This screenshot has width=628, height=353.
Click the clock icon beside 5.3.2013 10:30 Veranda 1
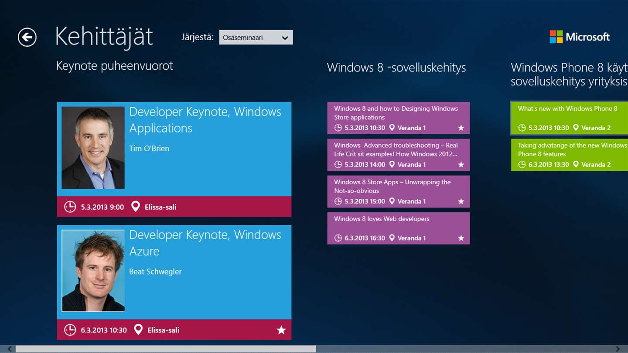[x=338, y=128]
